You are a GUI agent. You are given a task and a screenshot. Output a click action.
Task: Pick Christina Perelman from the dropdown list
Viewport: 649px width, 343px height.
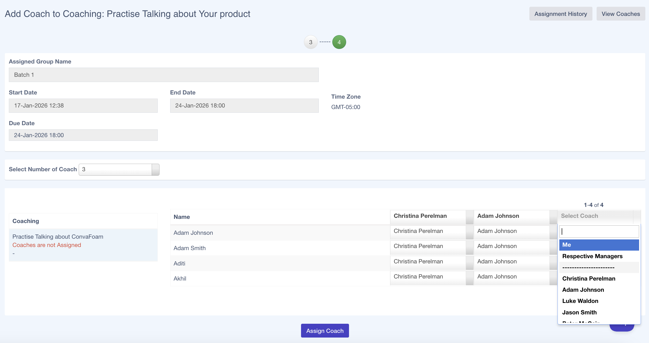[x=589, y=279]
